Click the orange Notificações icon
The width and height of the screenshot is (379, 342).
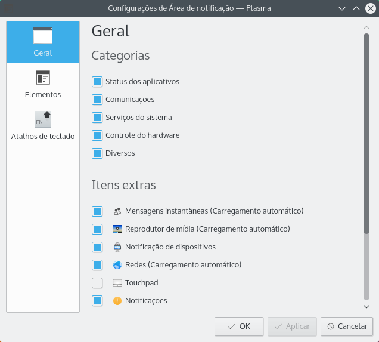(117, 301)
